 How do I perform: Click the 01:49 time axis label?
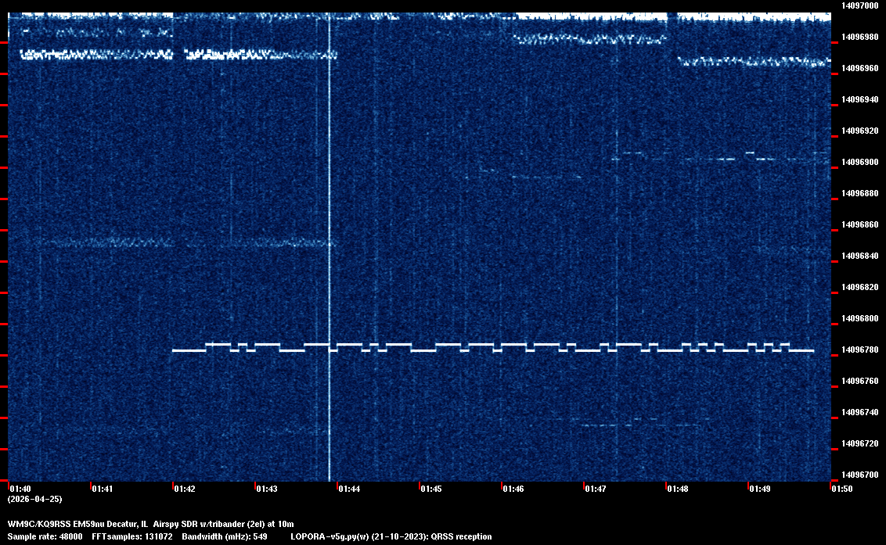[x=760, y=489]
